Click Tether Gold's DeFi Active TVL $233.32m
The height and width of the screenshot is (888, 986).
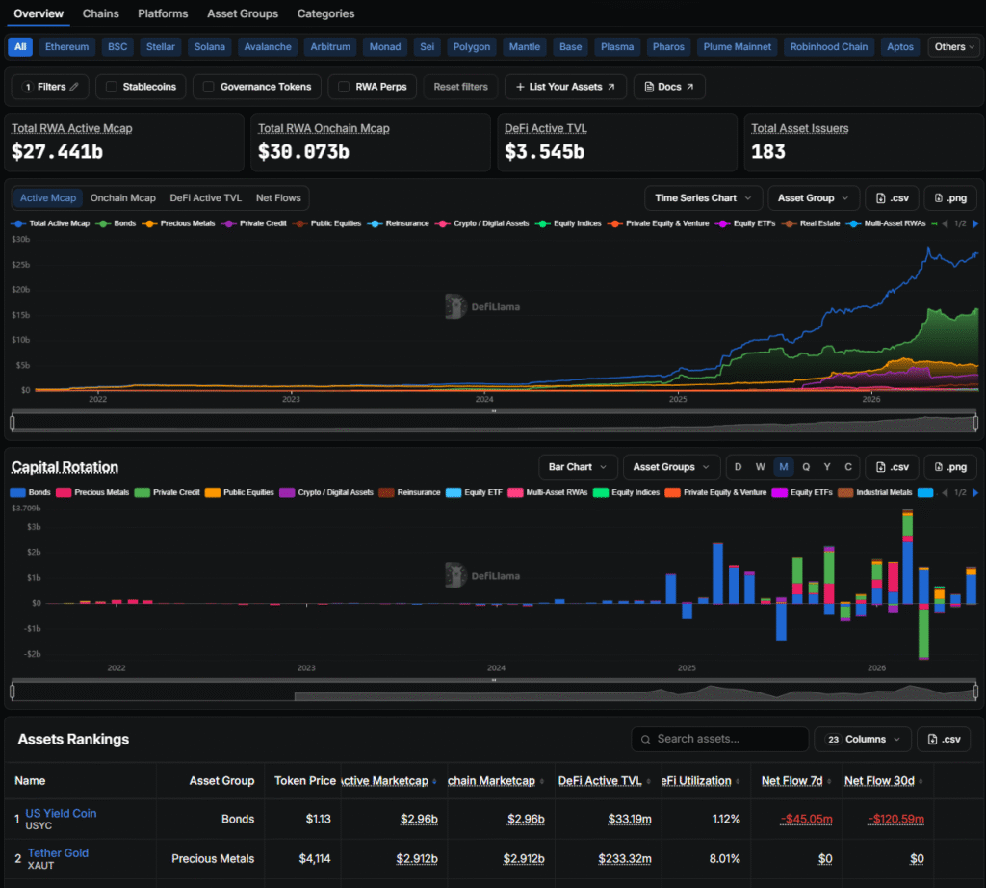[624, 859]
